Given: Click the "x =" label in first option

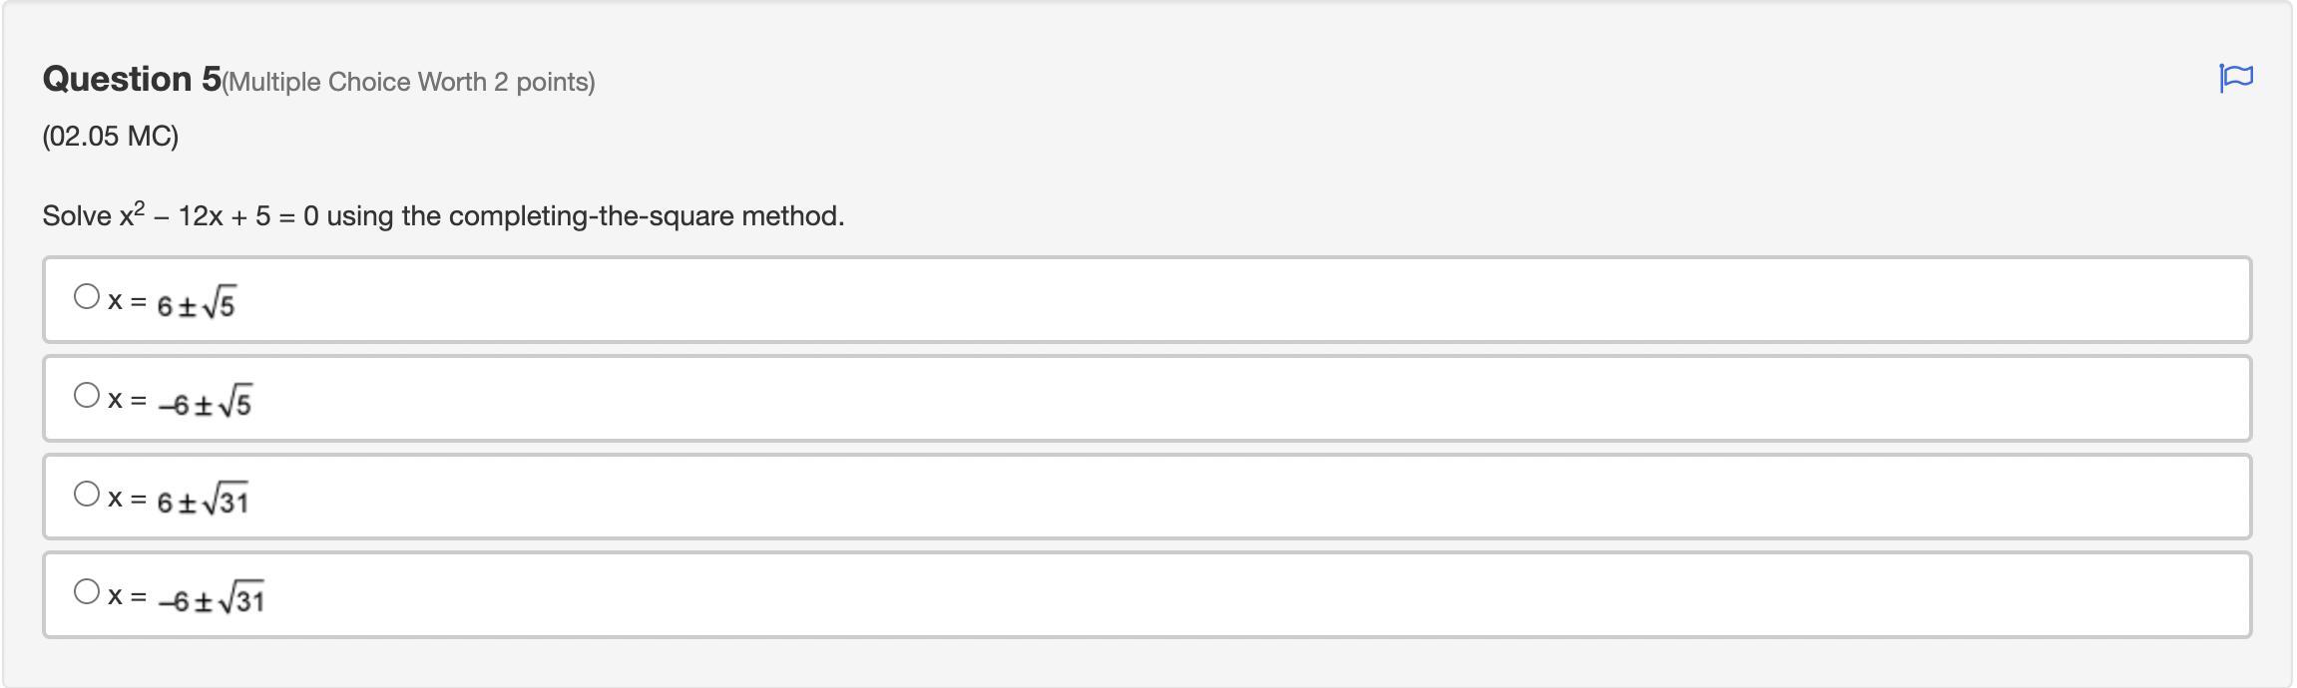Looking at the screenshot, I should [127, 301].
